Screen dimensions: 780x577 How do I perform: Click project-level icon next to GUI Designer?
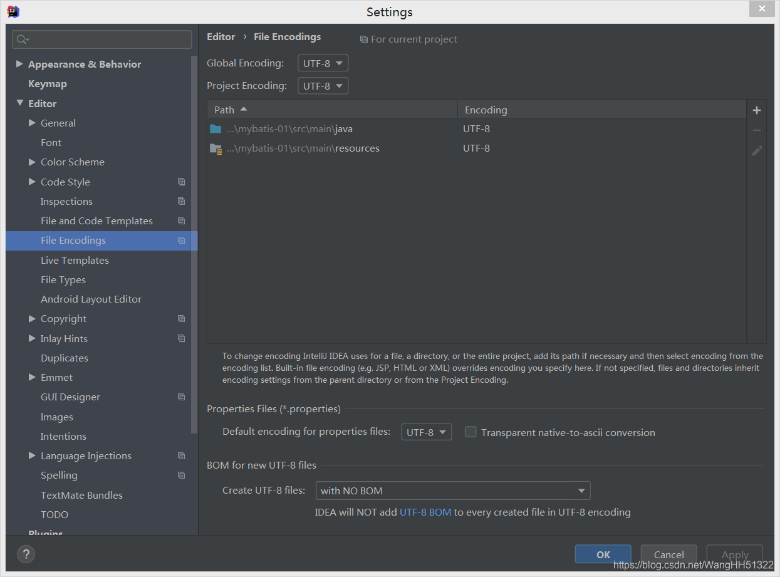[181, 397]
